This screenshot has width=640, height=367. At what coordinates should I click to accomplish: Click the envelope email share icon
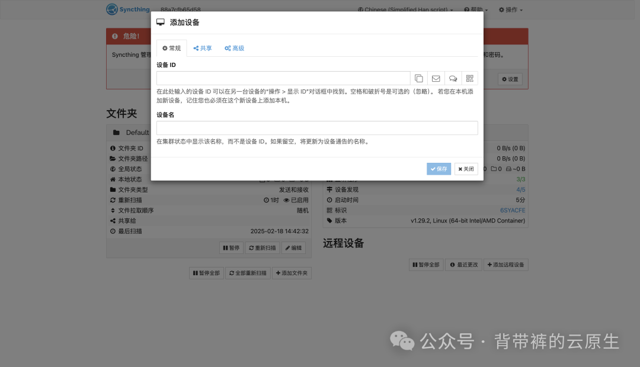tap(436, 78)
